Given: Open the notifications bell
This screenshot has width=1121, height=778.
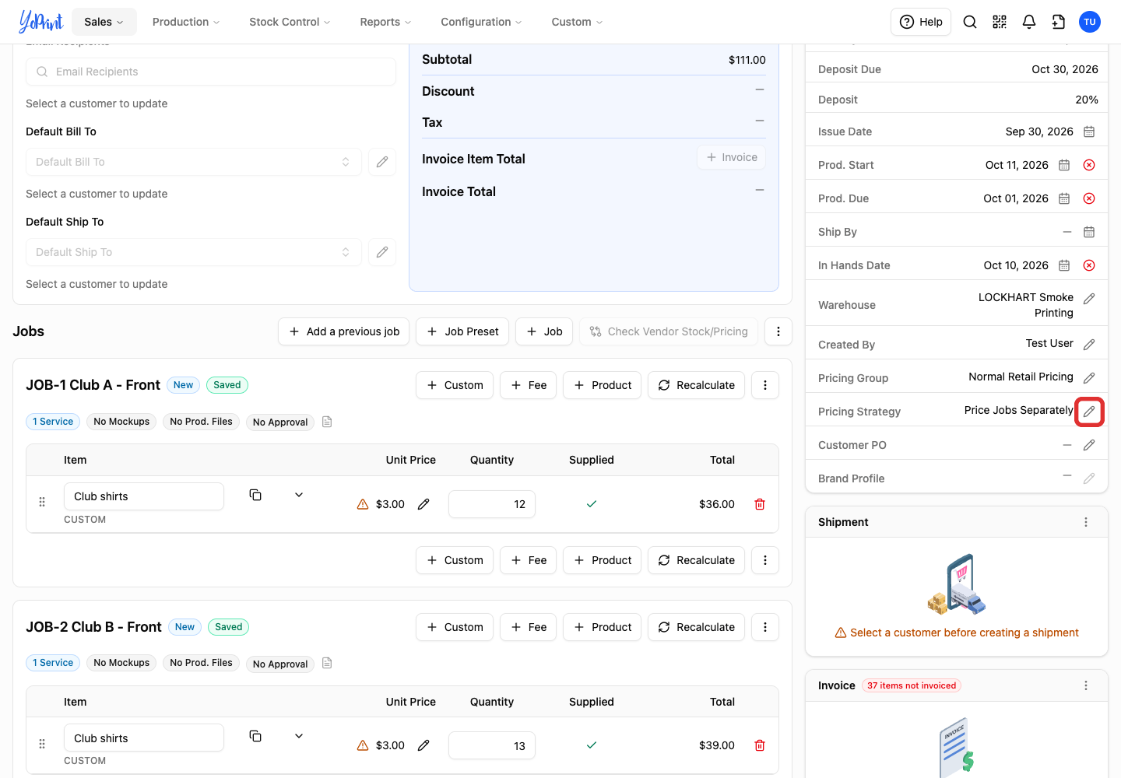Looking at the screenshot, I should (x=1029, y=22).
